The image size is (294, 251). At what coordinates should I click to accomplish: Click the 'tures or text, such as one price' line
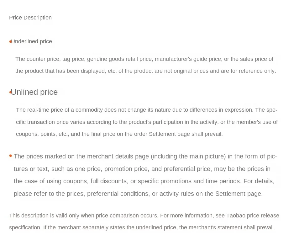click(142, 169)
